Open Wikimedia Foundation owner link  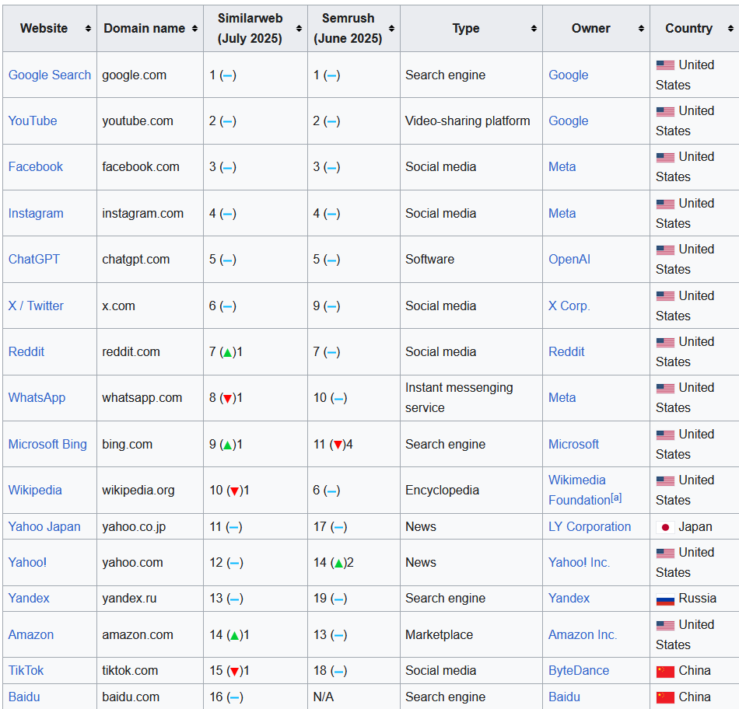coord(580,490)
